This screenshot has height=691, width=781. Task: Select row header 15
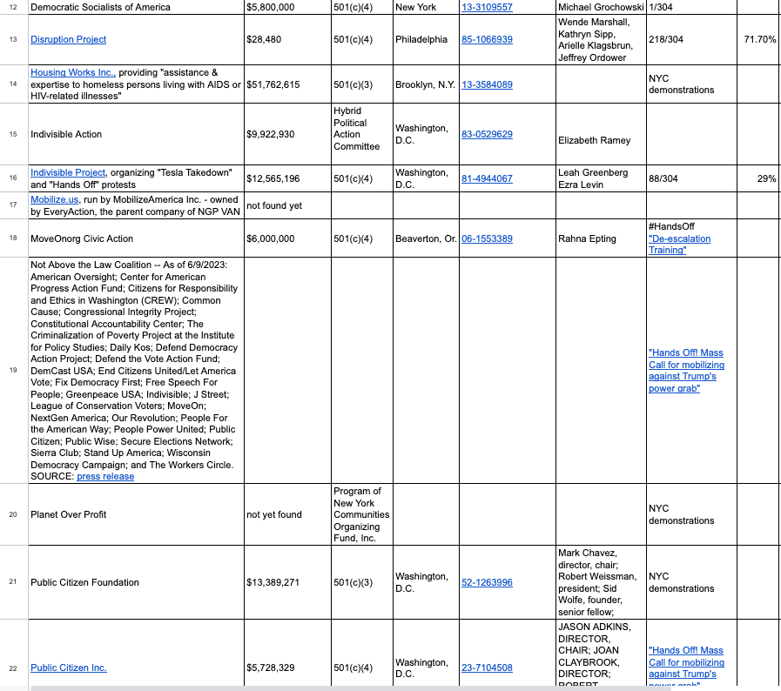coord(13,134)
